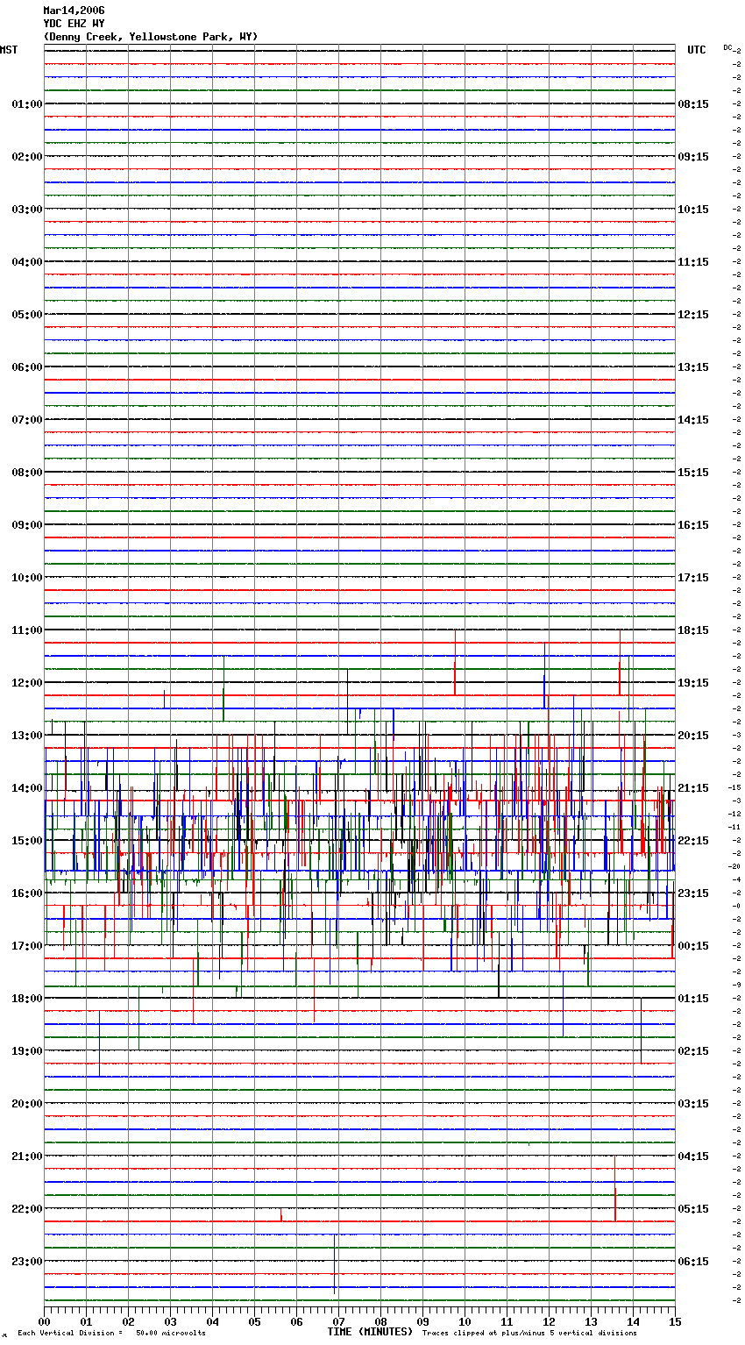
Task: Click the MST column header
Action: pyautogui.click(x=9, y=50)
